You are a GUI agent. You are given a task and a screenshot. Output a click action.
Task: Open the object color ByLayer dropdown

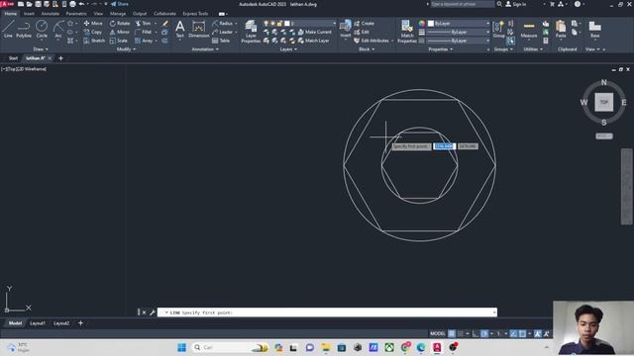(x=458, y=24)
